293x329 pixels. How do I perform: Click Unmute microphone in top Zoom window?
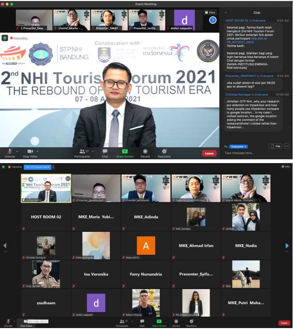(10, 153)
